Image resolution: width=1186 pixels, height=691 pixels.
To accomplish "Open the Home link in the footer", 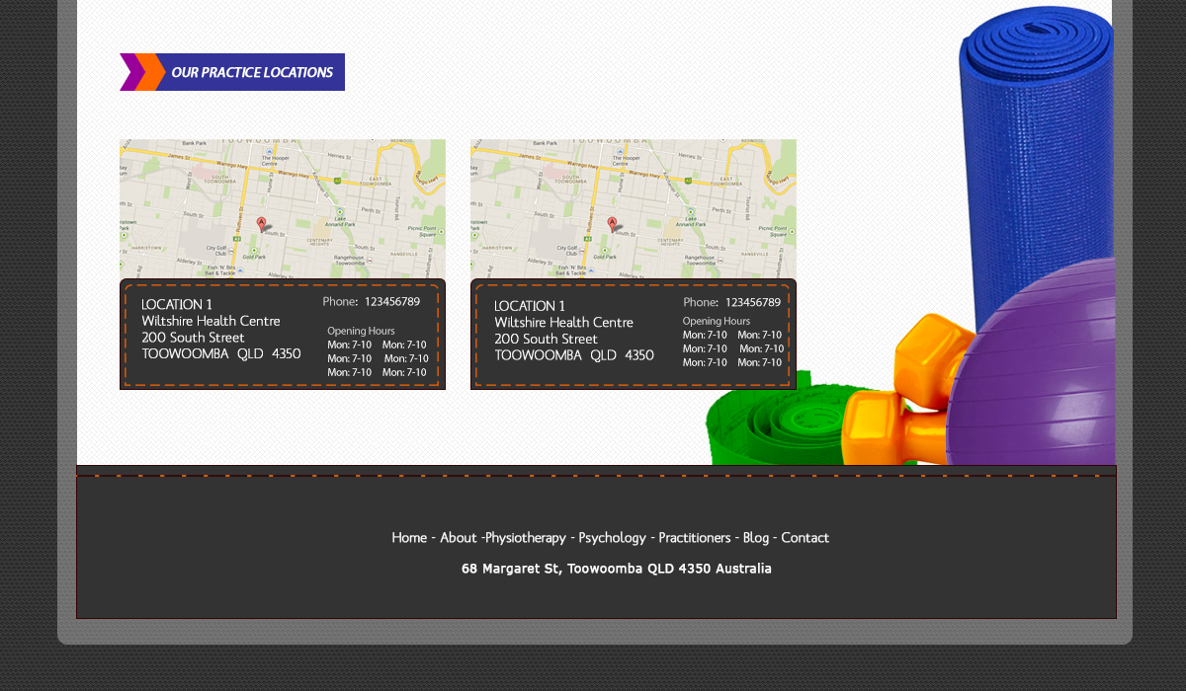I will [x=409, y=537].
